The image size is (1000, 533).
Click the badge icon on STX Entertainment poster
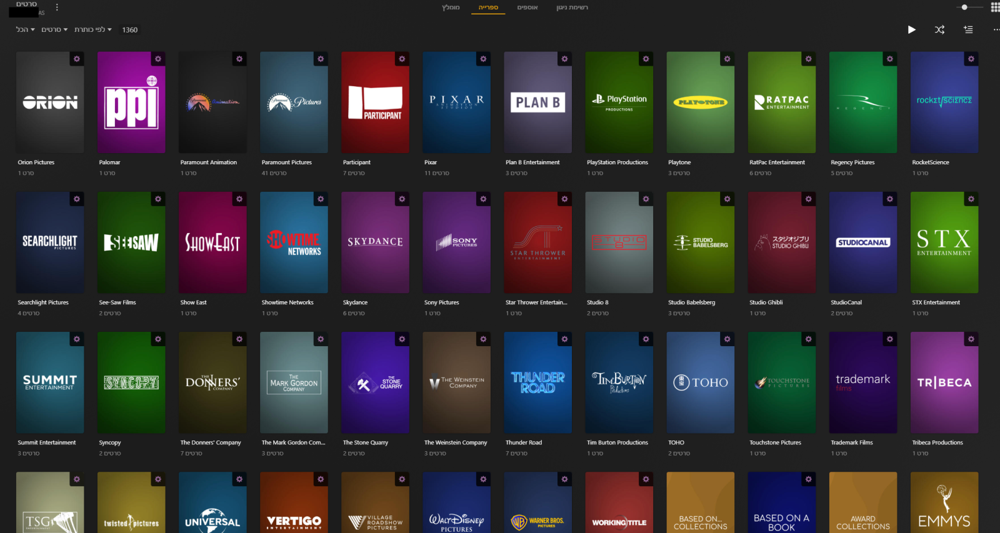pos(971,199)
